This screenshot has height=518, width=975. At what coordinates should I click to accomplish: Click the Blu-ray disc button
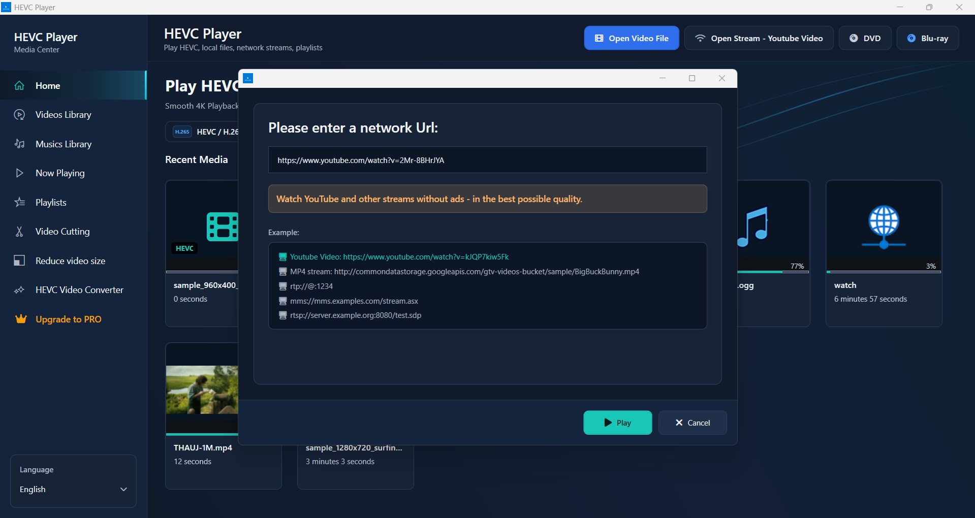click(x=928, y=38)
